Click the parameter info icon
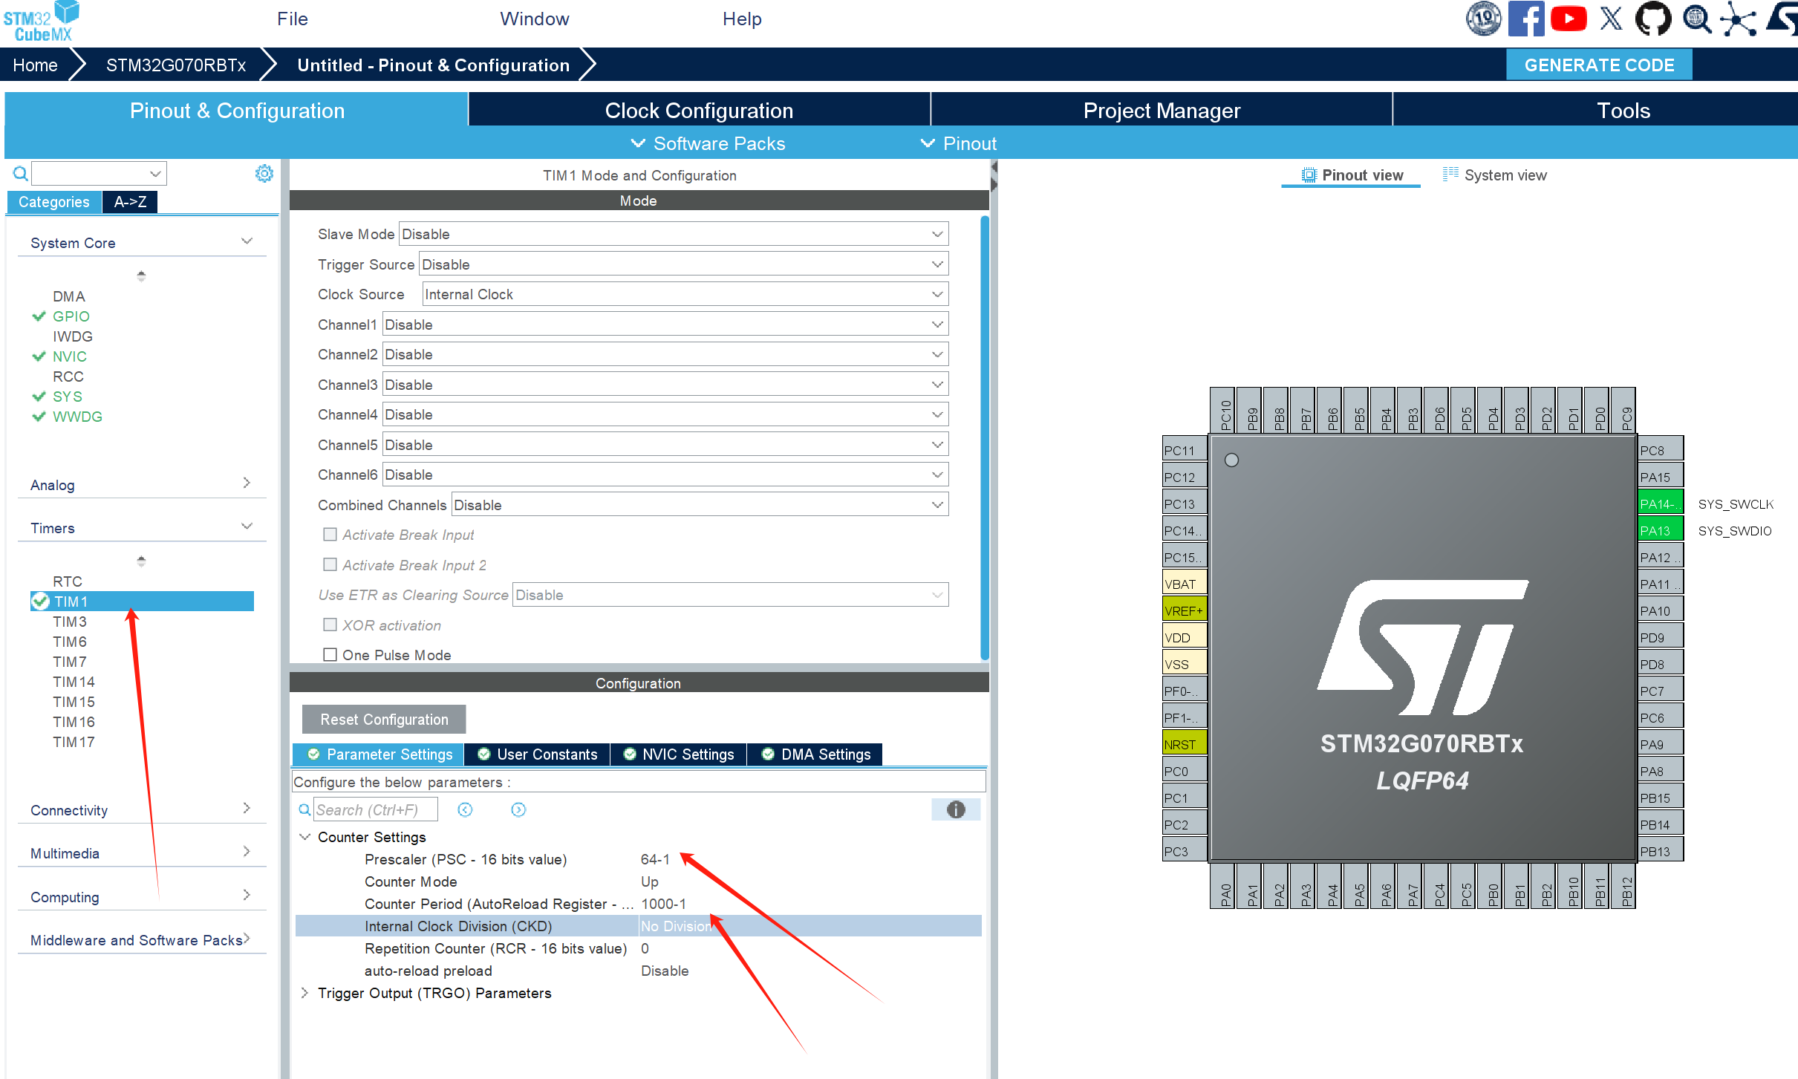 [x=955, y=809]
